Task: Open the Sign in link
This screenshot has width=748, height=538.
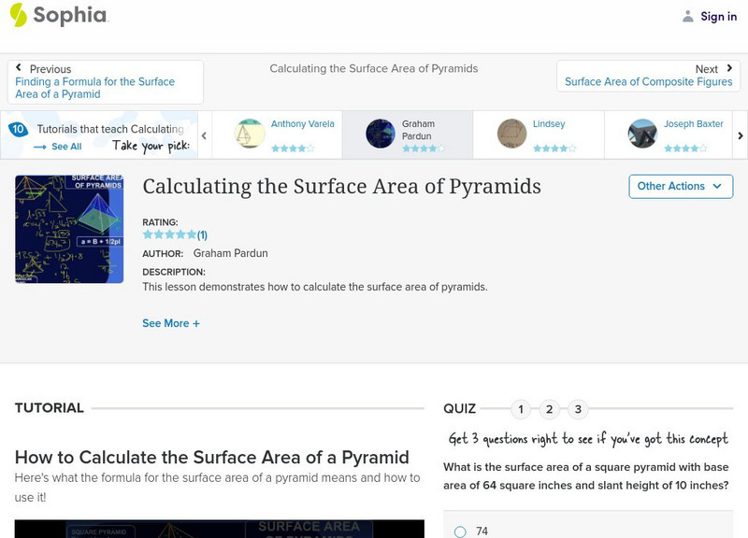Action: (x=718, y=17)
